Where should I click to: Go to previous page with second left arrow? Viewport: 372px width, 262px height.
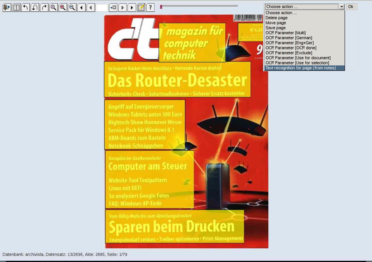point(91,8)
